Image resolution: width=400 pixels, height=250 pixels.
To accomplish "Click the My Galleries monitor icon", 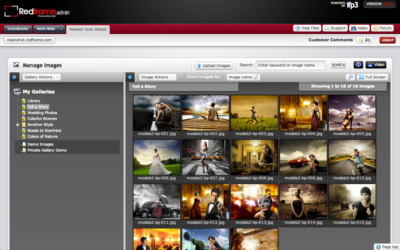I will (17, 92).
